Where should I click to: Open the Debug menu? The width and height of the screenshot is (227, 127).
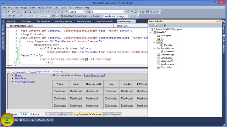[x=40, y=7]
